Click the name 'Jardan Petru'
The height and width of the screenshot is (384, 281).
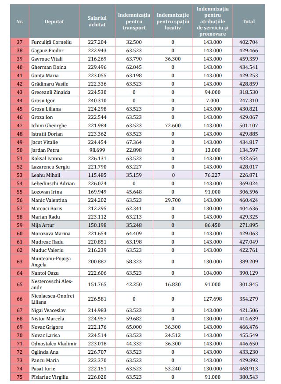(45, 151)
